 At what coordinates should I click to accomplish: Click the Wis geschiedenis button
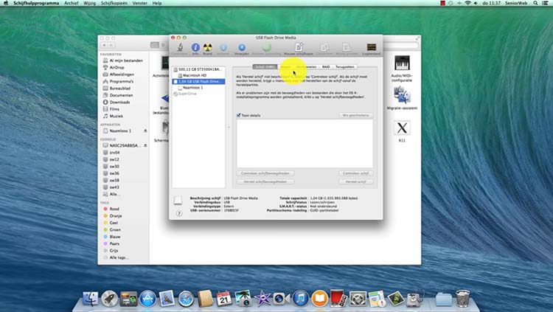[355, 115]
